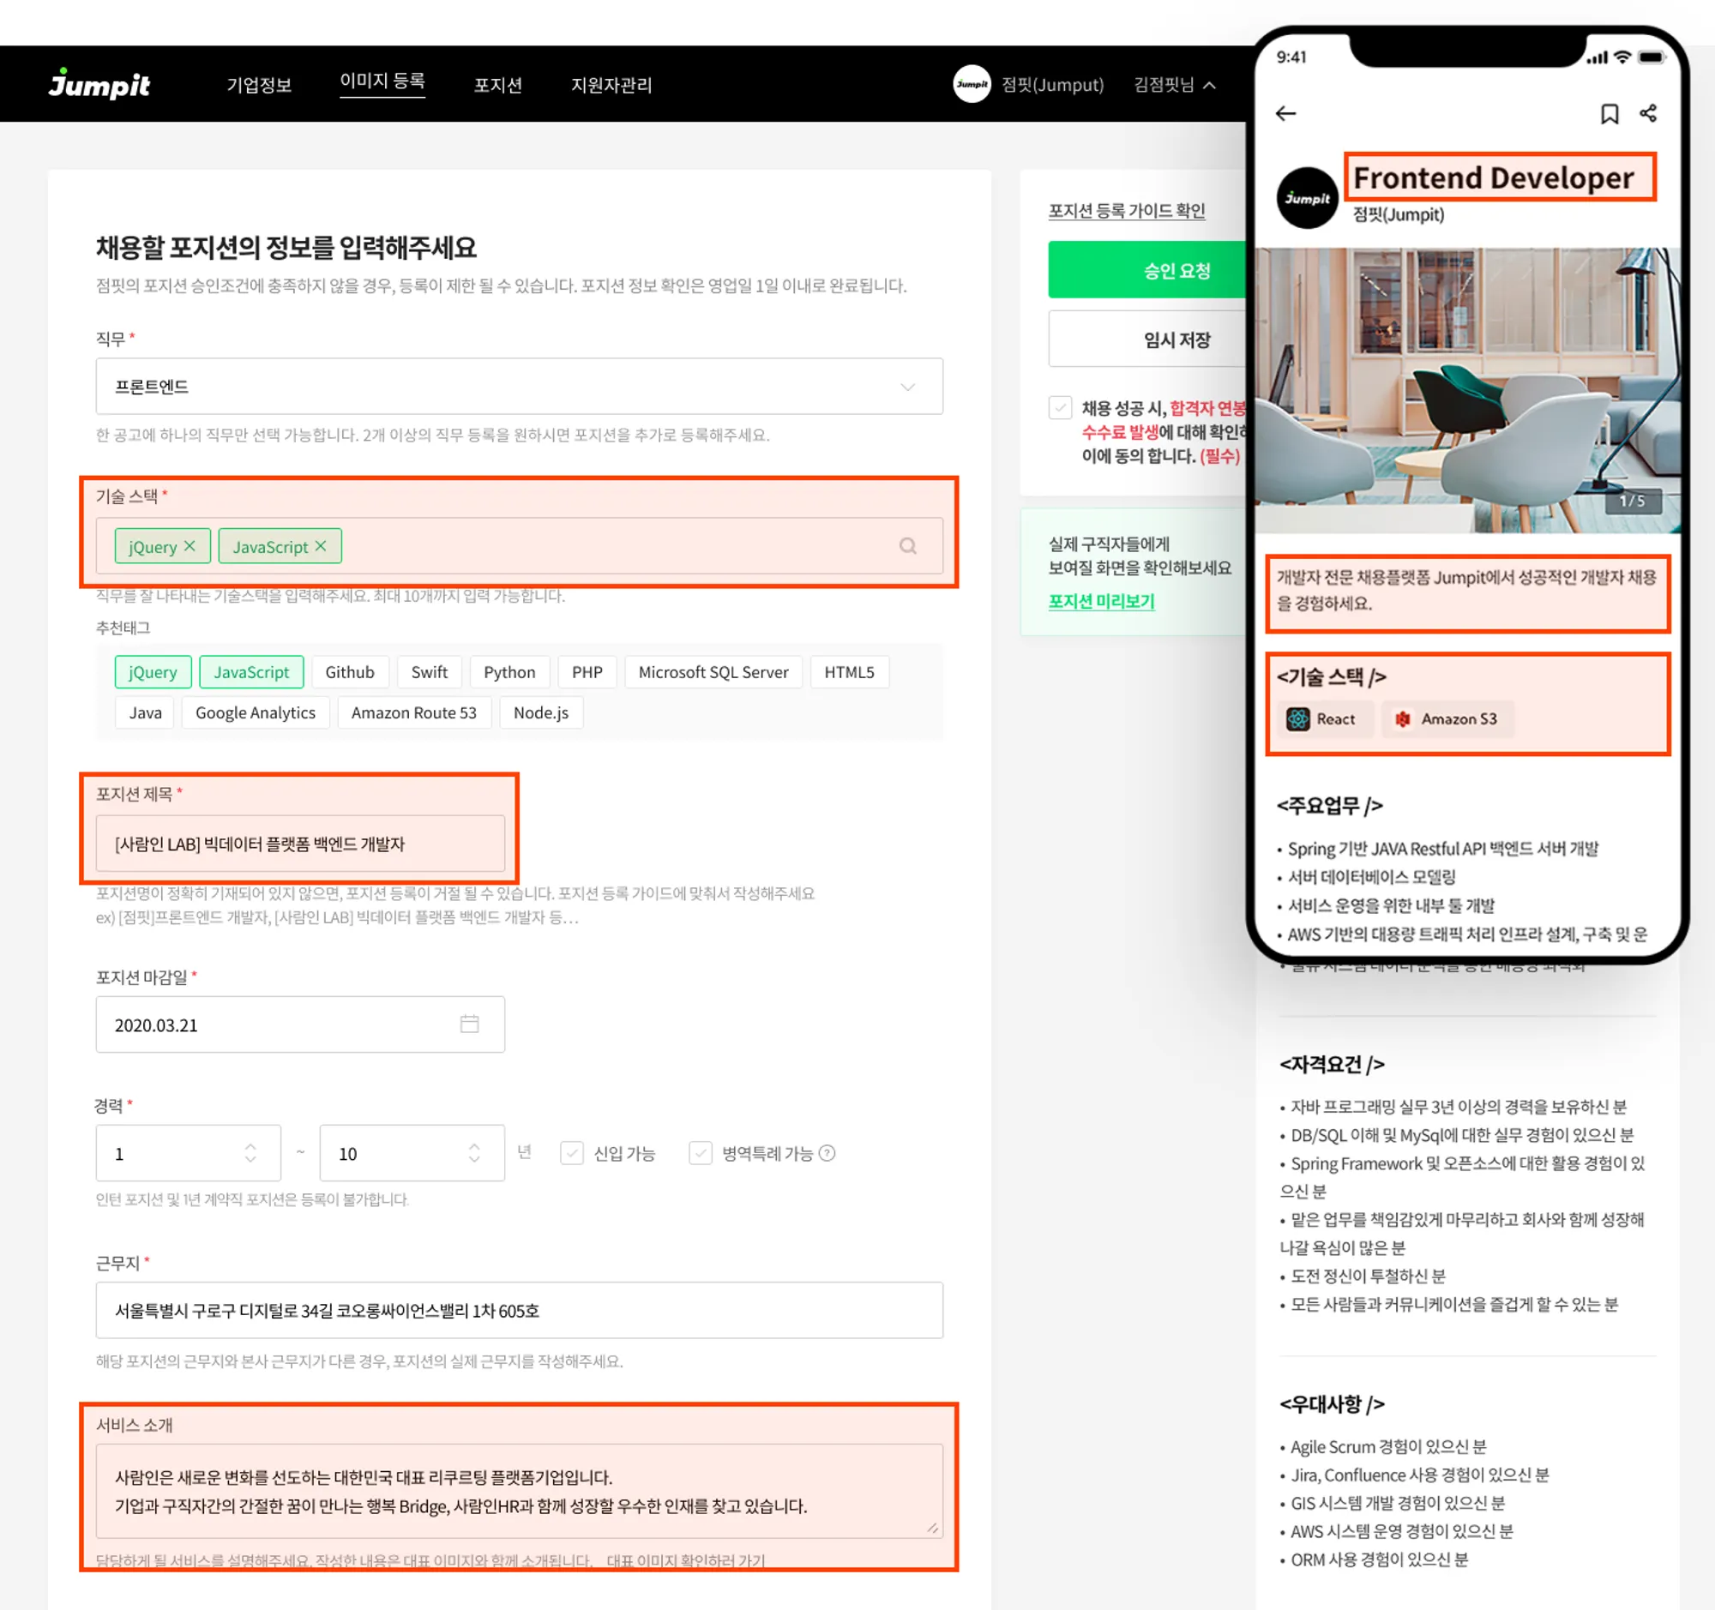The width and height of the screenshot is (1715, 1610).
Task: Remove the jQuery tag with its X icon
Action: [190, 546]
